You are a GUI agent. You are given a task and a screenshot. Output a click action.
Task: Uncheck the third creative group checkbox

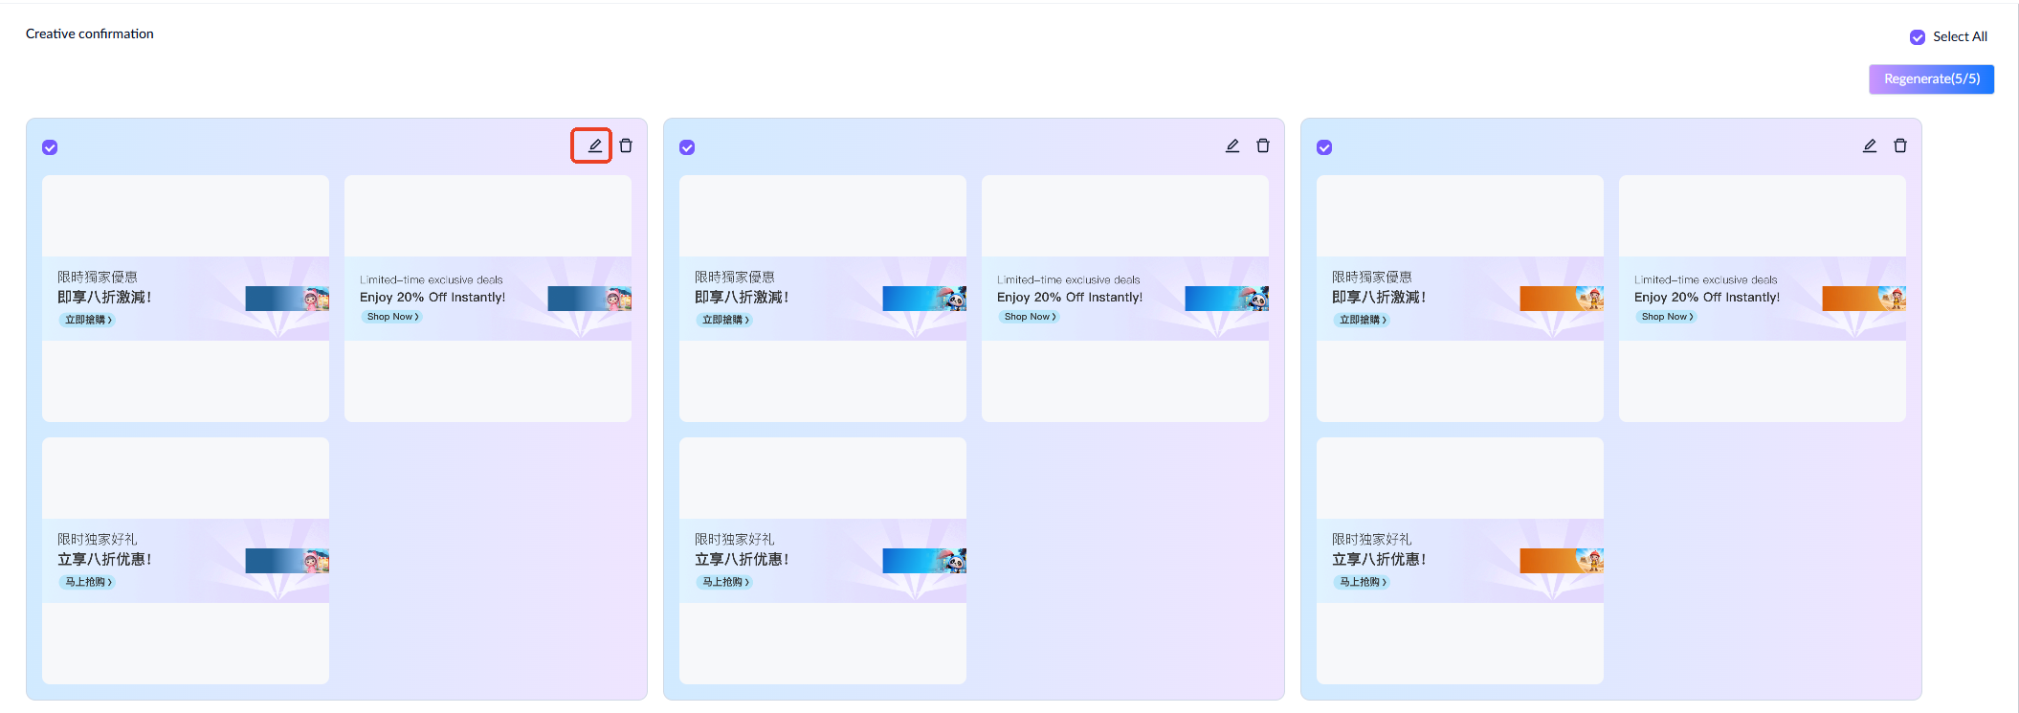1324,147
